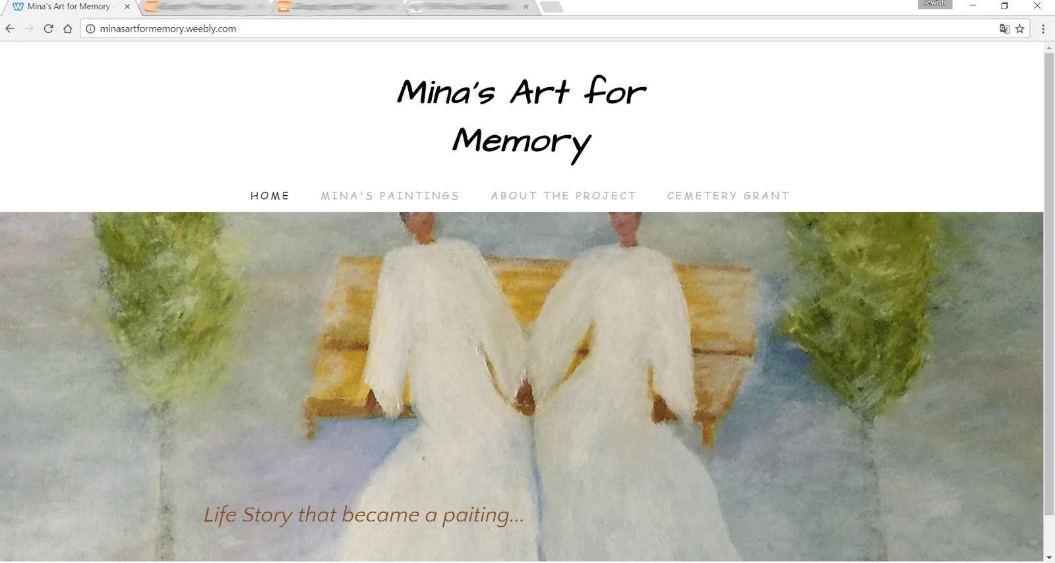This screenshot has height=563, width=1055.
Task: Switch to the third browser tab
Action: 340,7
